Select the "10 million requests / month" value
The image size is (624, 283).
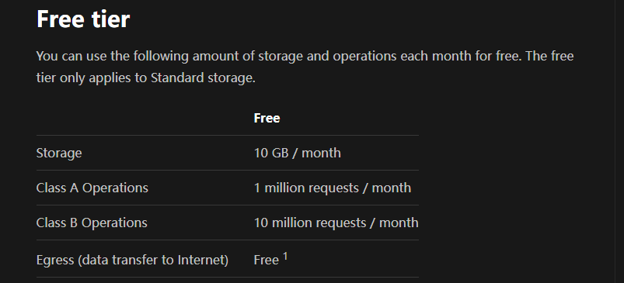pos(336,223)
